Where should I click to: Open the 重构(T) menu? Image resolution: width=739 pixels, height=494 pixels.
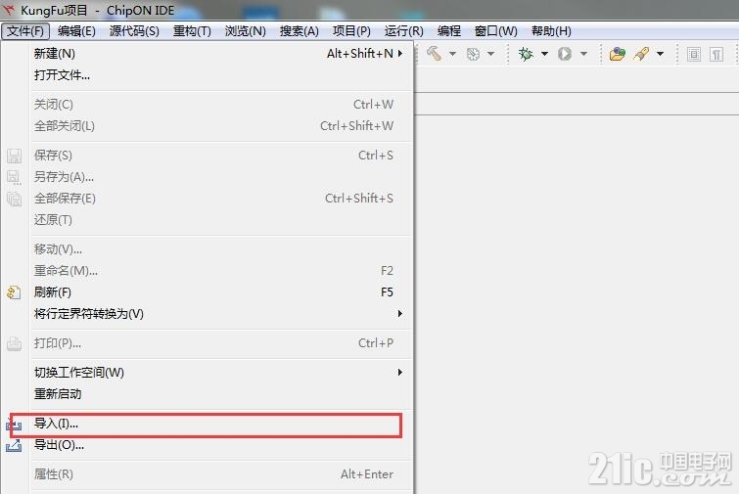[192, 31]
